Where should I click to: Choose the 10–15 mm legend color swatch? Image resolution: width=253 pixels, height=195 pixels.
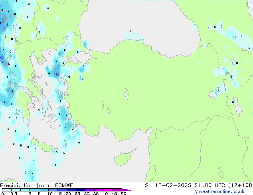[x=53, y=190]
